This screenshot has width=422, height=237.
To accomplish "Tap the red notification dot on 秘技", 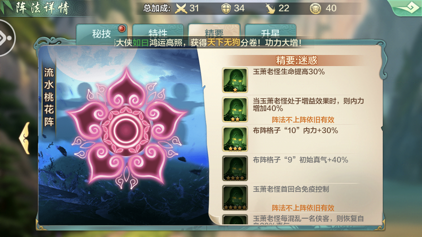I will coord(121,29).
